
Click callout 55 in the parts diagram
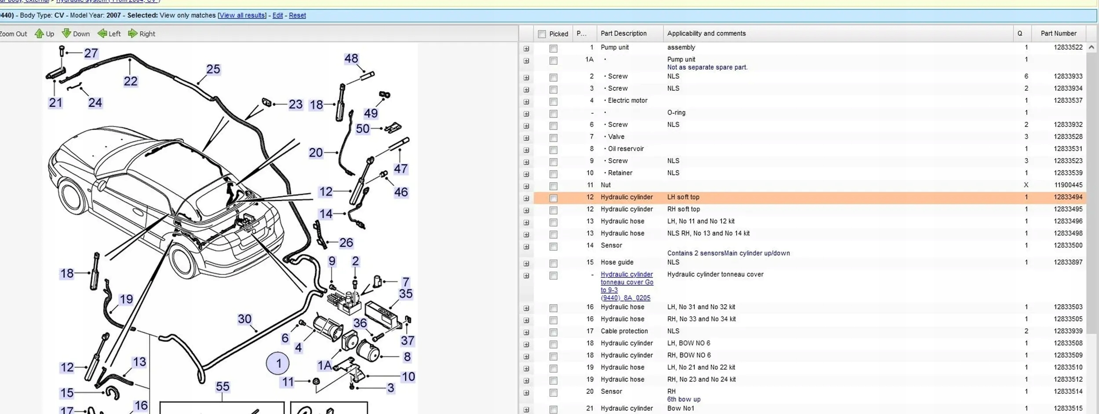222,386
